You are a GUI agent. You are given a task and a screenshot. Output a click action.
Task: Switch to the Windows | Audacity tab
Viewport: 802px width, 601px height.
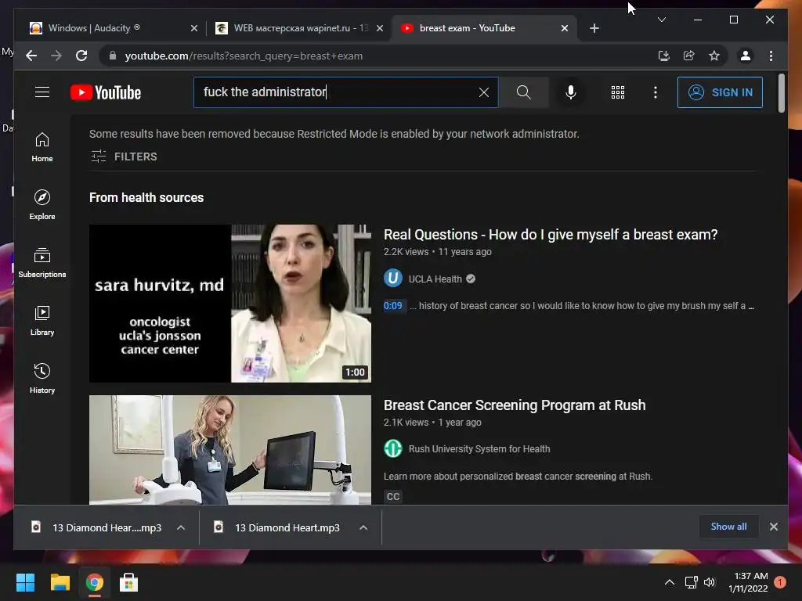pyautogui.click(x=111, y=28)
